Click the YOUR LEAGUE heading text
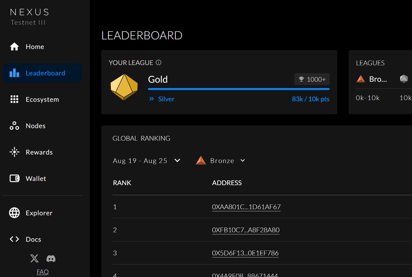The image size is (412, 277). 131,63
